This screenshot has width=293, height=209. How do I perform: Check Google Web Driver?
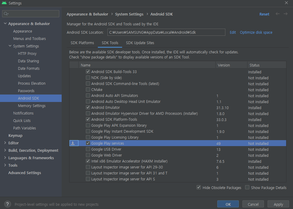coord(88,155)
